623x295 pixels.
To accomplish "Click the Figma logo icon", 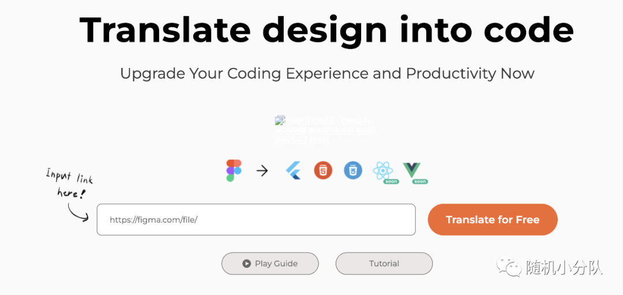I will [x=234, y=171].
